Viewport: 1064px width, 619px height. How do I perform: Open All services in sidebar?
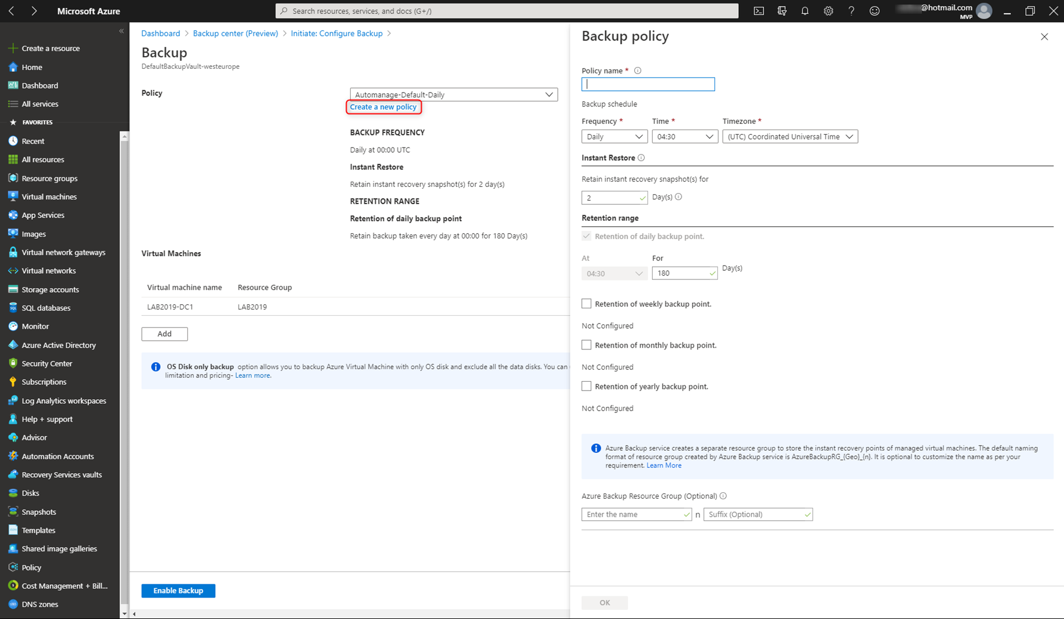[40, 104]
